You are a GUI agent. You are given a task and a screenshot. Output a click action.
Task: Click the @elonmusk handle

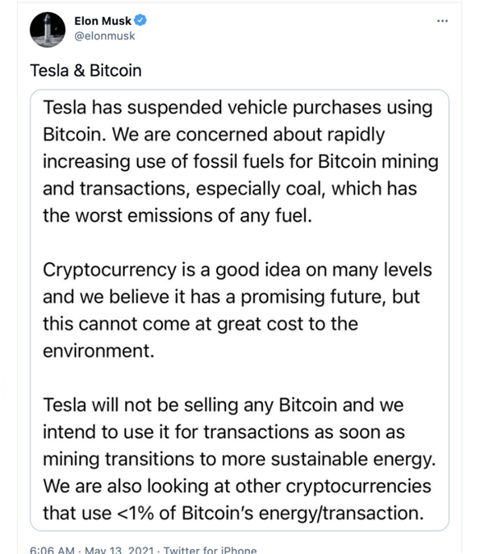pyautogui.click(x=100, y=36)
